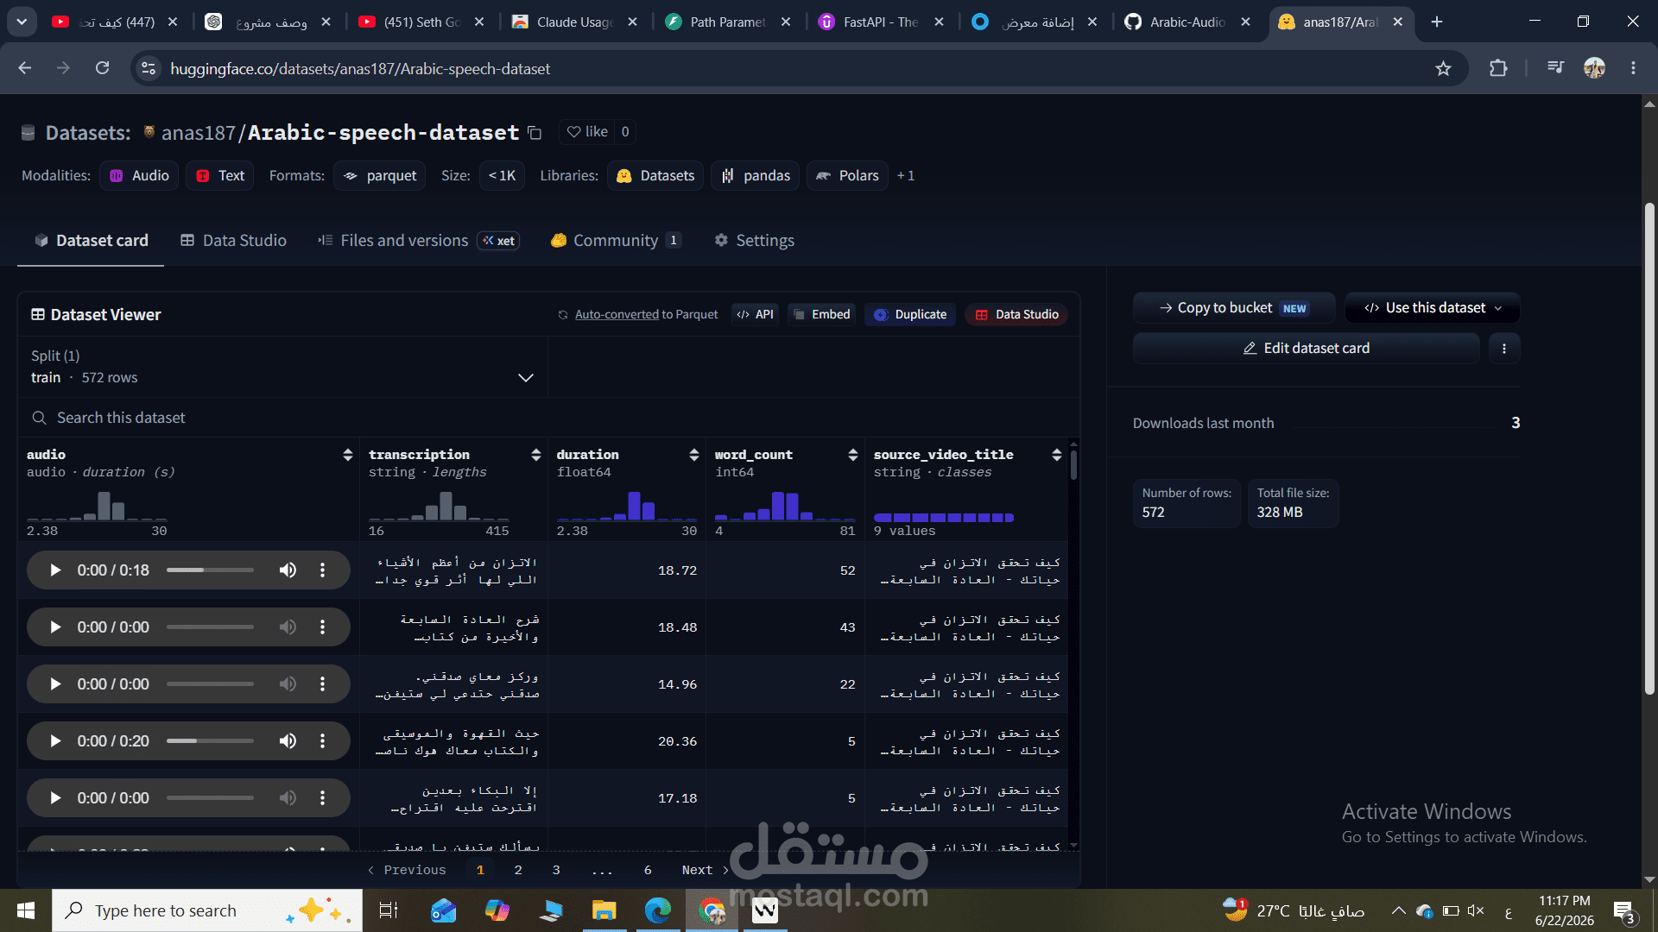Seek the audio progress bar in the 0:18 player
The image size is (1658, 932).
click(210, 570)
